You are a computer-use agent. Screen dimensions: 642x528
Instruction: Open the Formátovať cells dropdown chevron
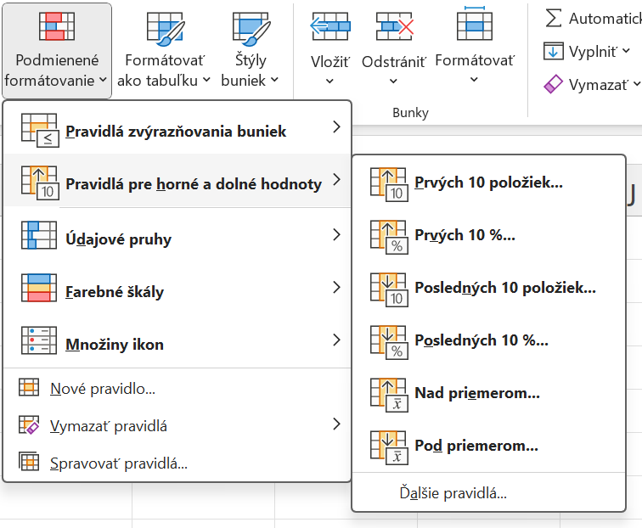474,80
